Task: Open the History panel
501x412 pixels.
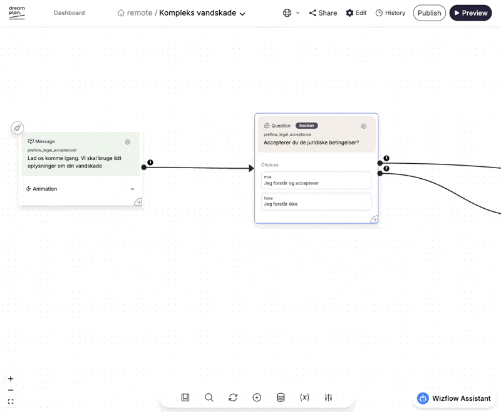Action: point(390,13)
